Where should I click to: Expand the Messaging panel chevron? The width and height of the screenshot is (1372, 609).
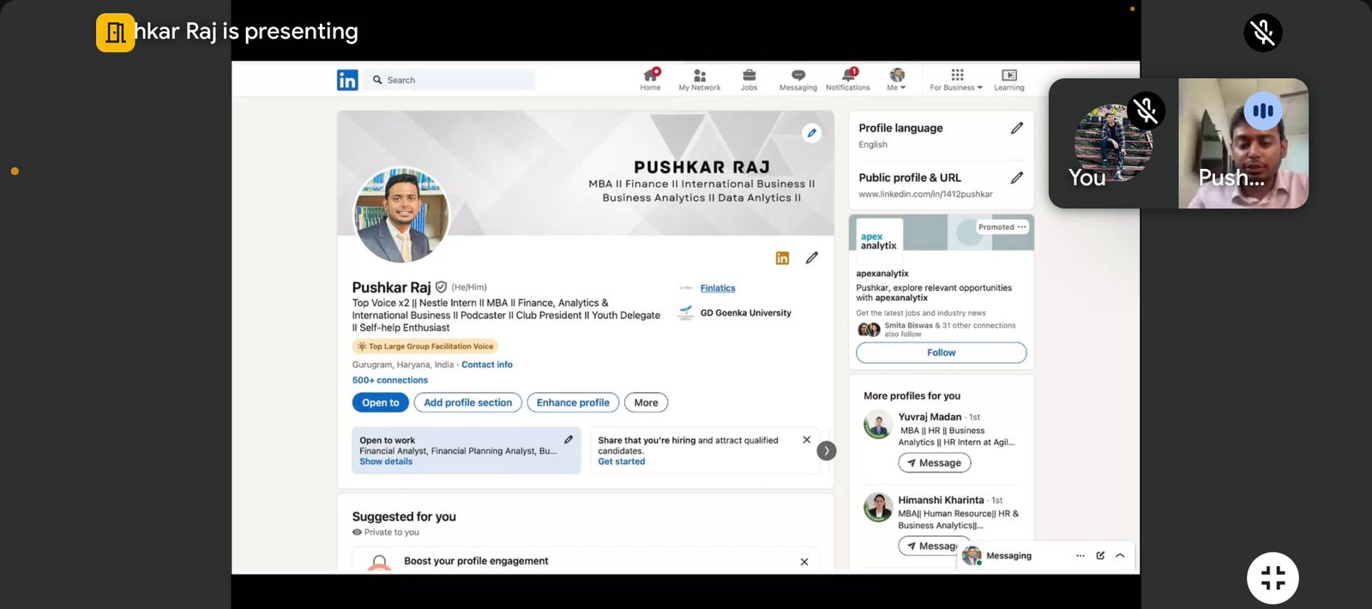point(1120,556)
